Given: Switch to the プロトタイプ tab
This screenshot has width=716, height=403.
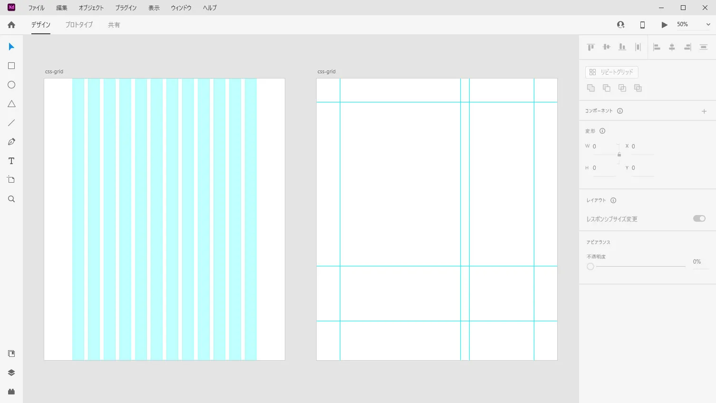Looking at the screenshot, I should pyautogui.click(x=78, y=25).
